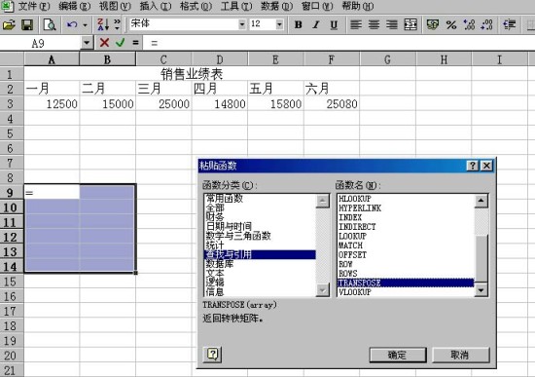Image resolution: width=535 pixels, height=377 pixels.
Task: Sort descending with Z-A icon
Action: point(103,24)
